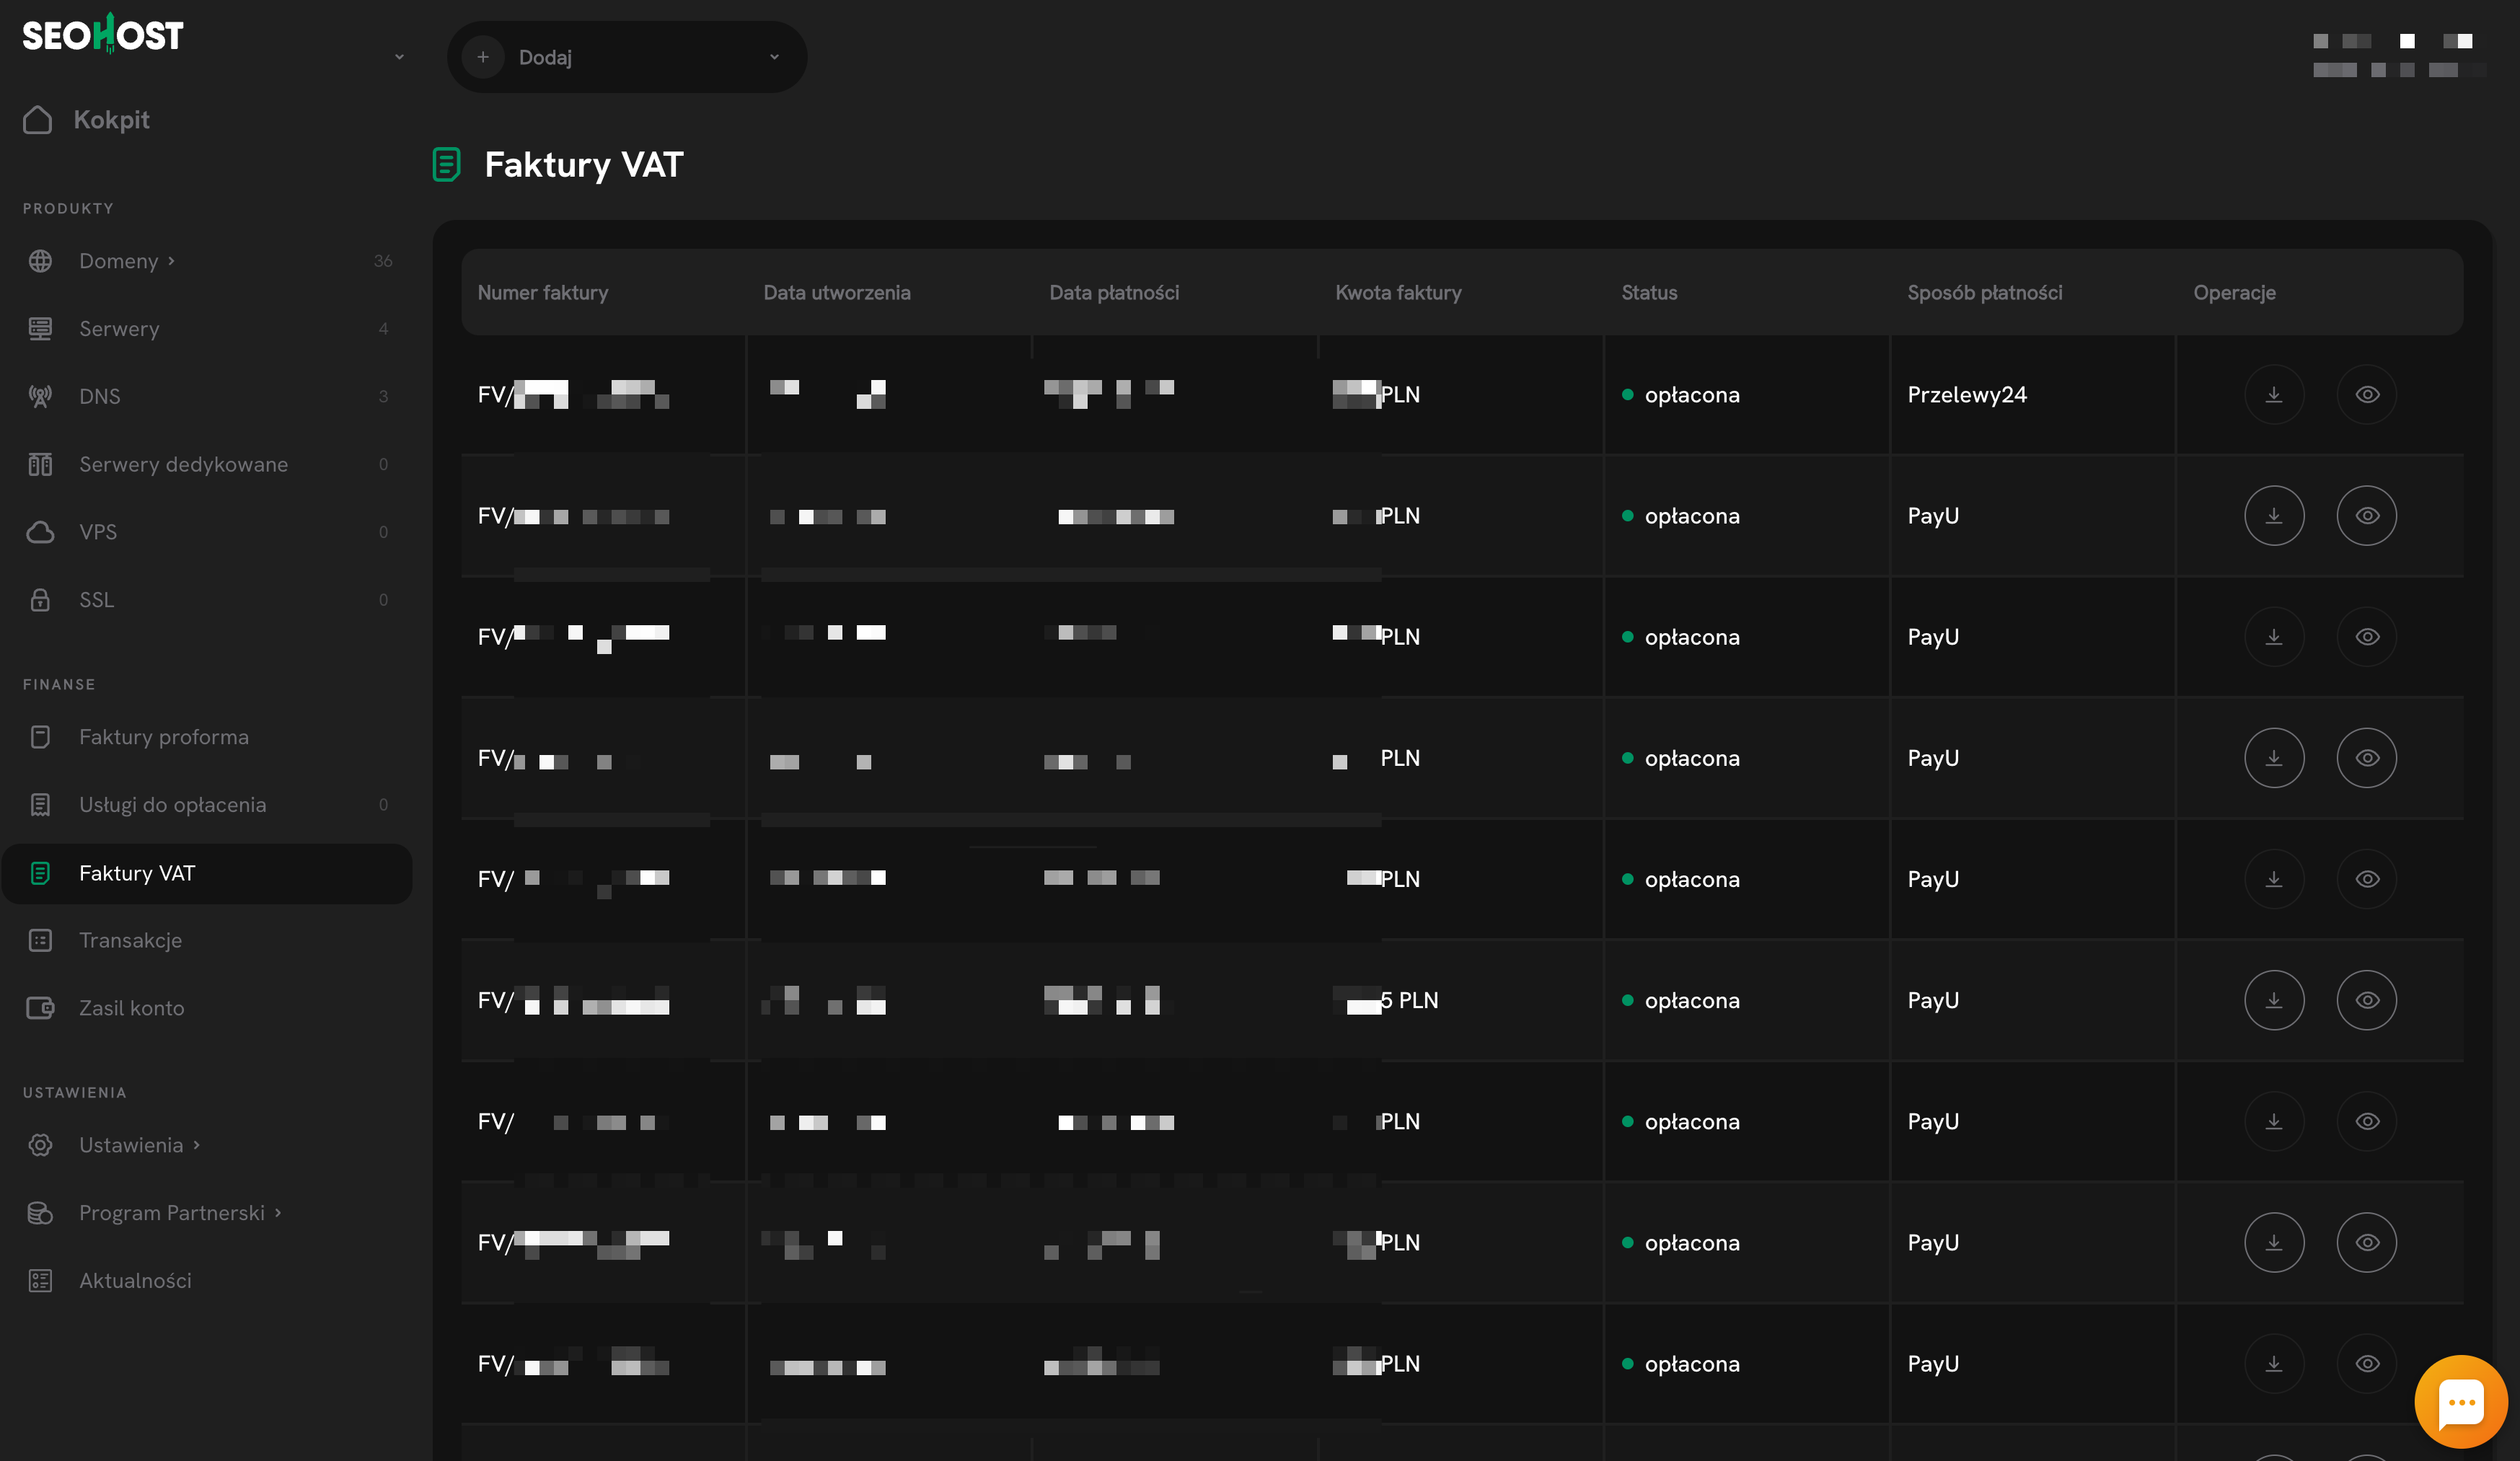The height and width of the screenshot is (1461, 2520).
Task: Download the invoice ending in 5 PLN
Action: click(x=2273, y=1000)
